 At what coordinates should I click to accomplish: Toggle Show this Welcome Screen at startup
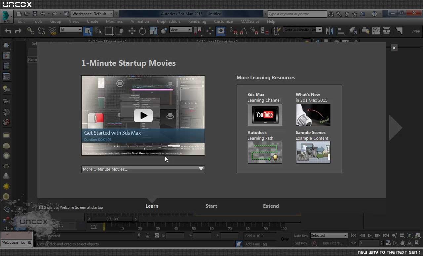(x=41, y=207)
